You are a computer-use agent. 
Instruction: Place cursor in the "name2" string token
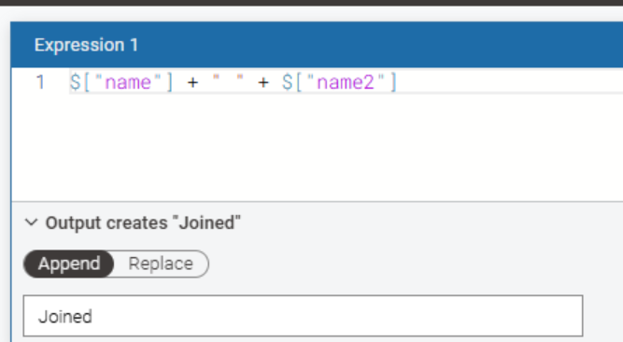pos(346,82)
